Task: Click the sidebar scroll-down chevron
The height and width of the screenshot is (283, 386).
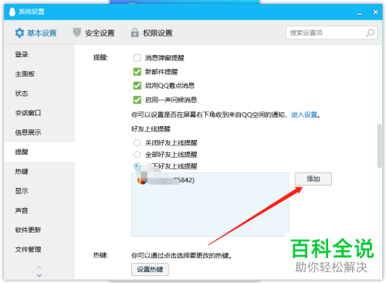Action: [x=39, y=275]
